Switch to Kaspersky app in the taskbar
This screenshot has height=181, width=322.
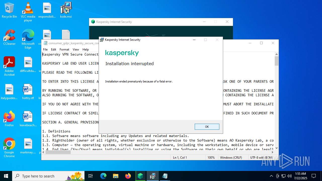point(140,176)
